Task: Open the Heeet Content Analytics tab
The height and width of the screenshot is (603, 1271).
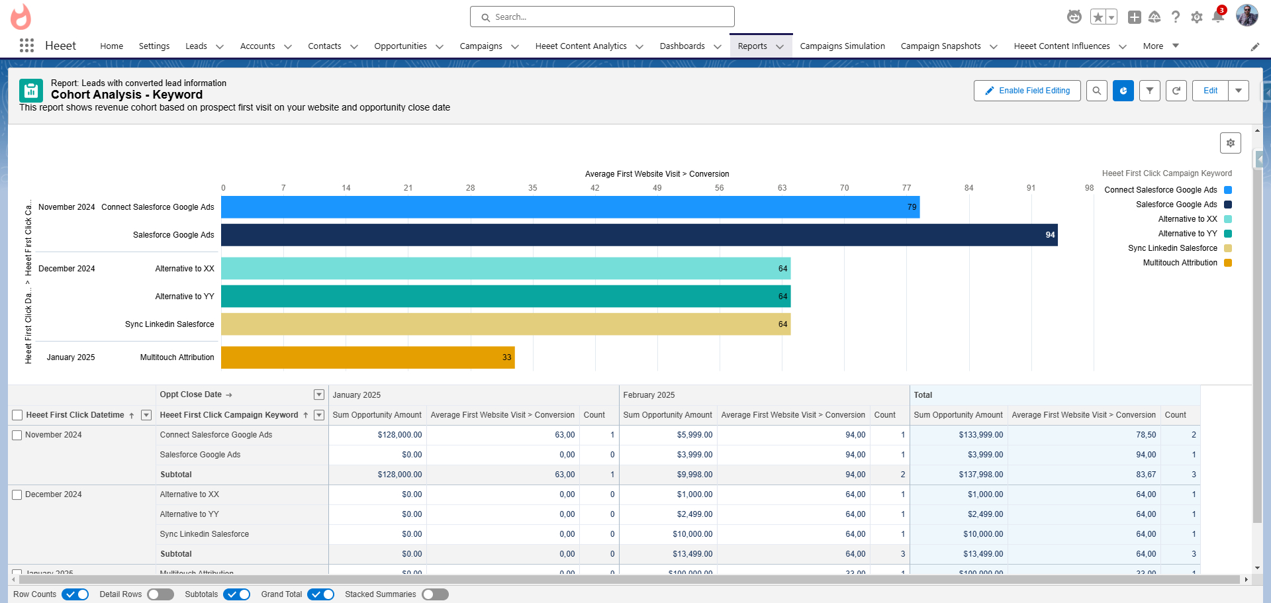Action: [x=581, y=46]
